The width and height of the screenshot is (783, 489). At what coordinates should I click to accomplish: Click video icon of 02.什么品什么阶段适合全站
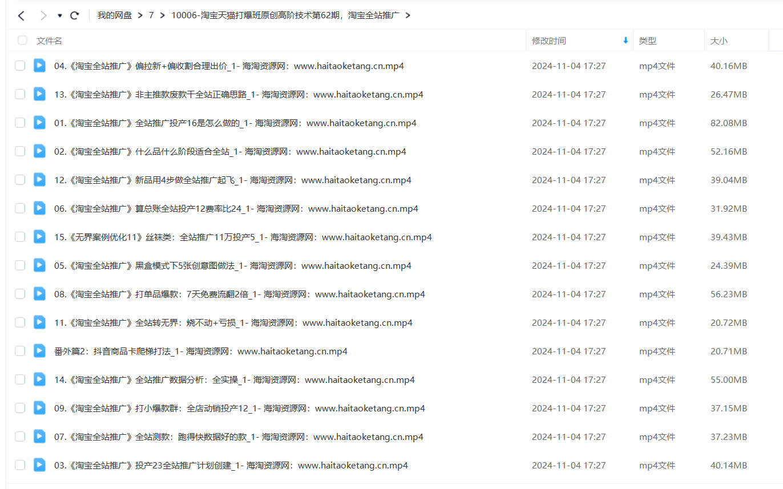coord(39,151)
